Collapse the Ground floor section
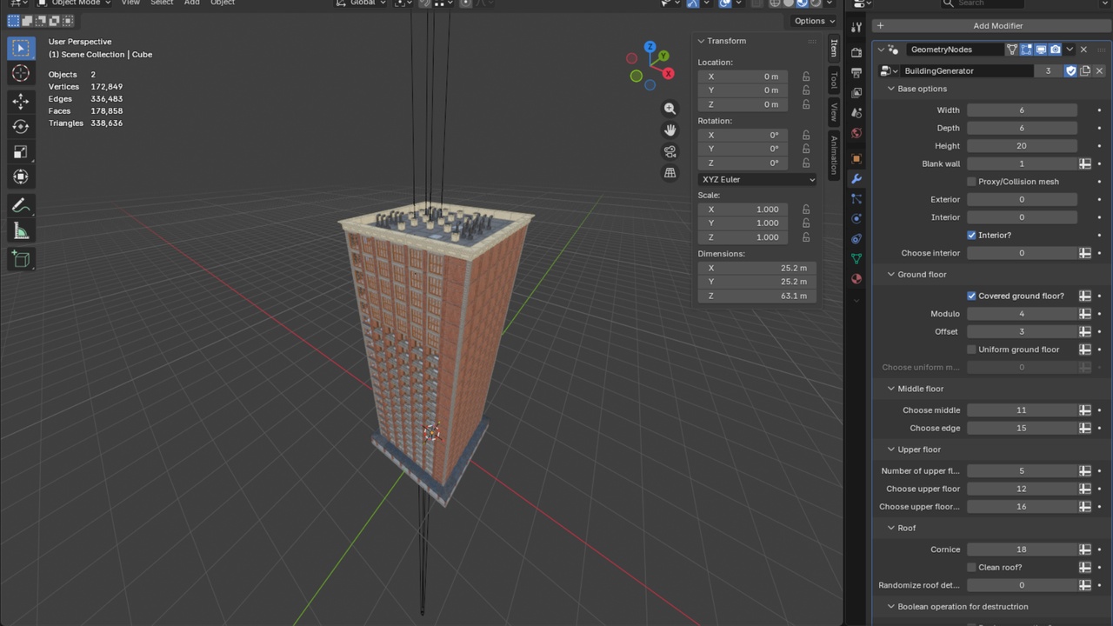 [x=890, y=275]
